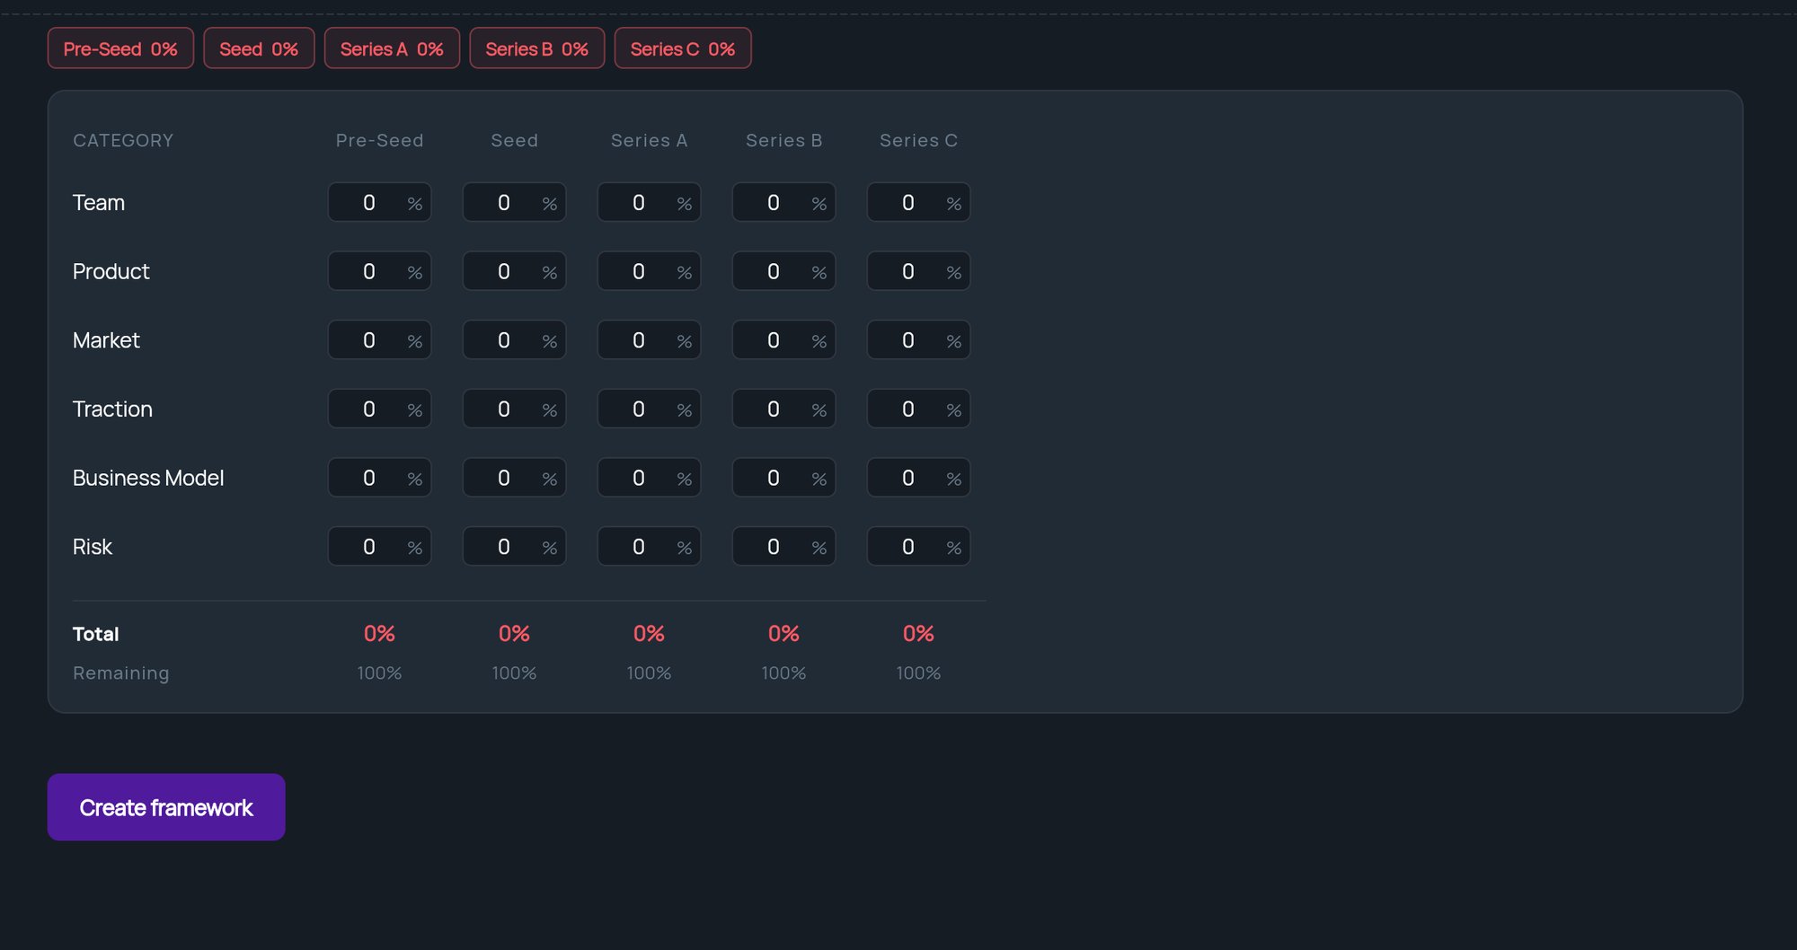Focus the Business Model Pre-Seed field

pyautogui.click(x=379, y=478)
